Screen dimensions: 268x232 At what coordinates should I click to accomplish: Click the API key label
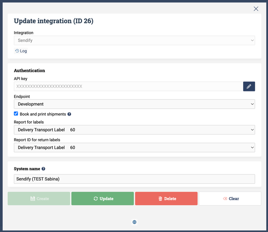point(20,79)
